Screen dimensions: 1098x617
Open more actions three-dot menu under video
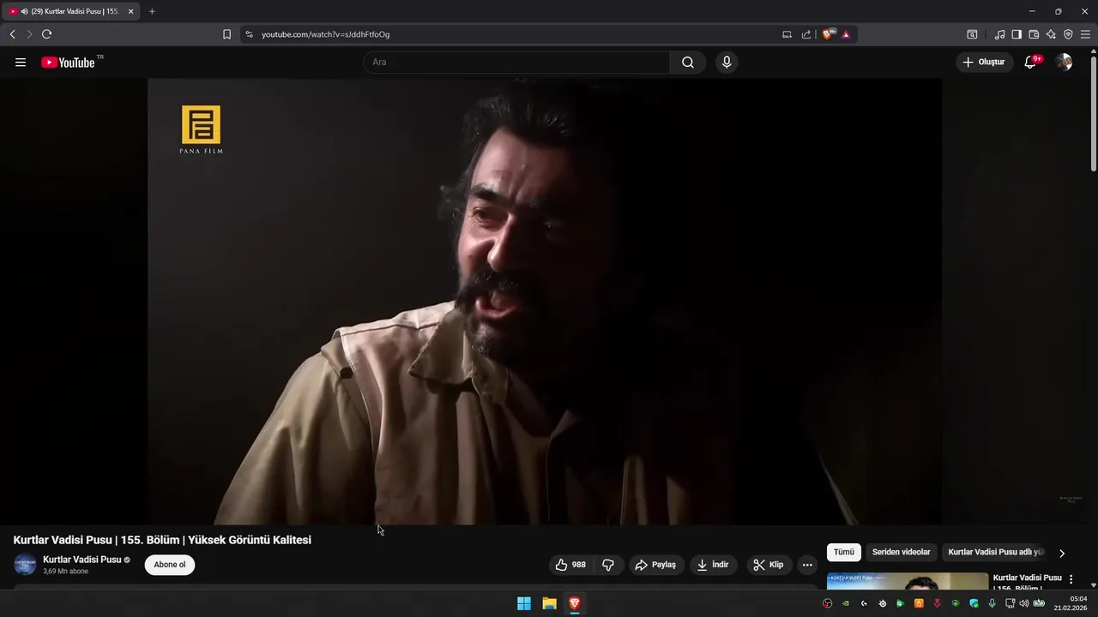(807, 565)
